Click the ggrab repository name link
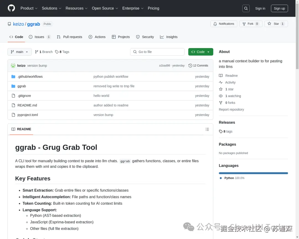Screen dimensions: 299x239 click(x=33, y=24)
